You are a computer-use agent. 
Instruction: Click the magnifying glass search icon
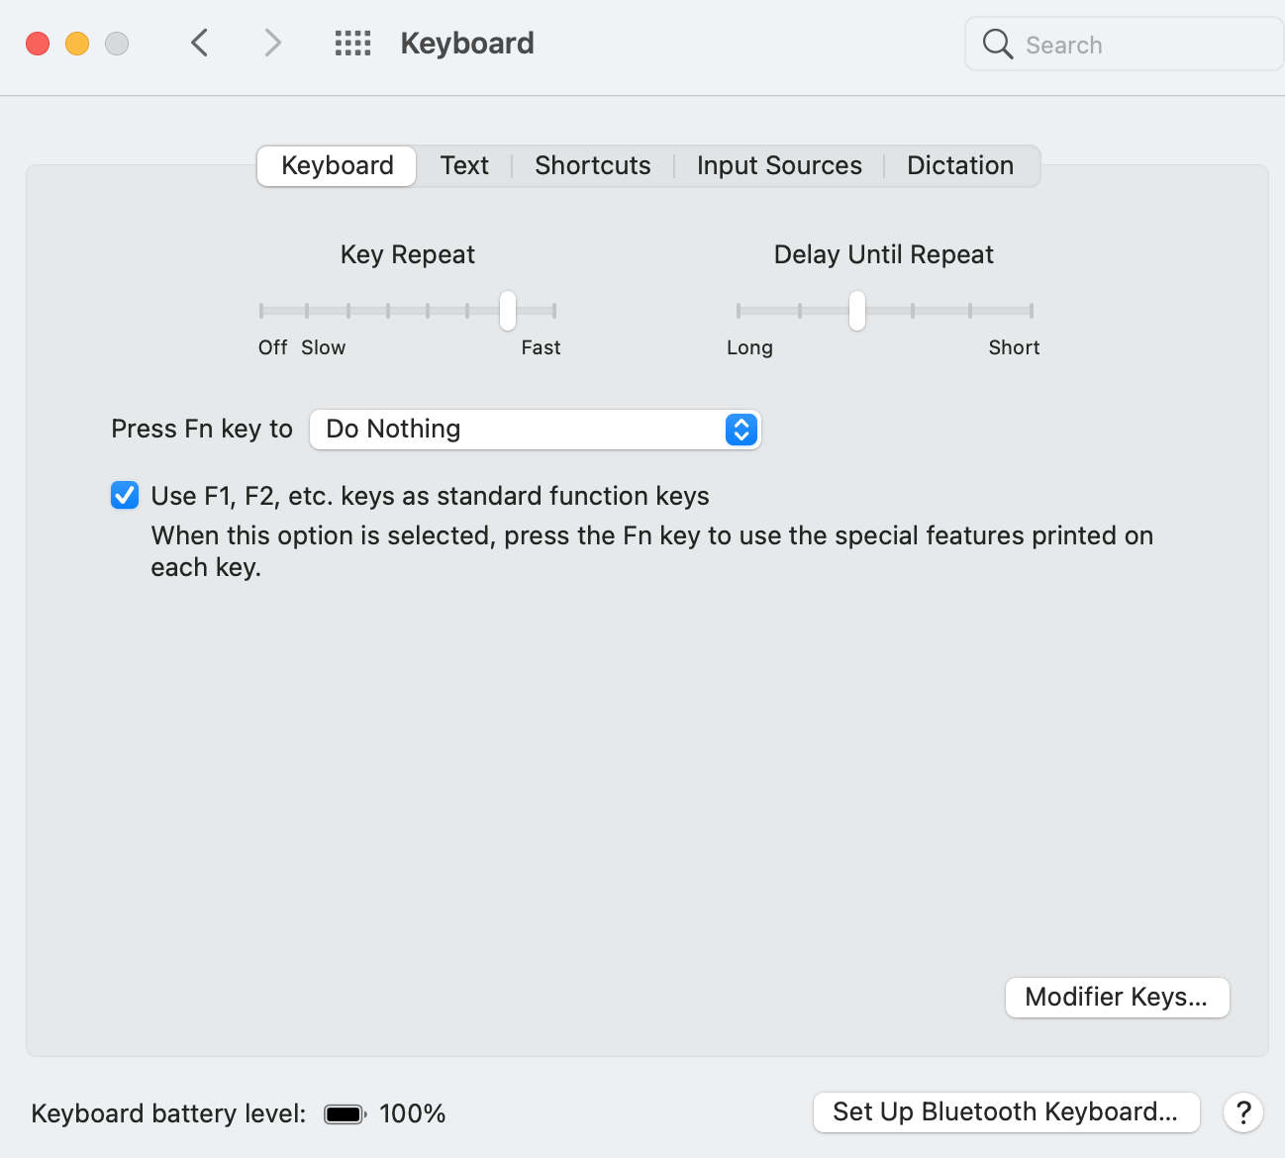coord(997,45)
